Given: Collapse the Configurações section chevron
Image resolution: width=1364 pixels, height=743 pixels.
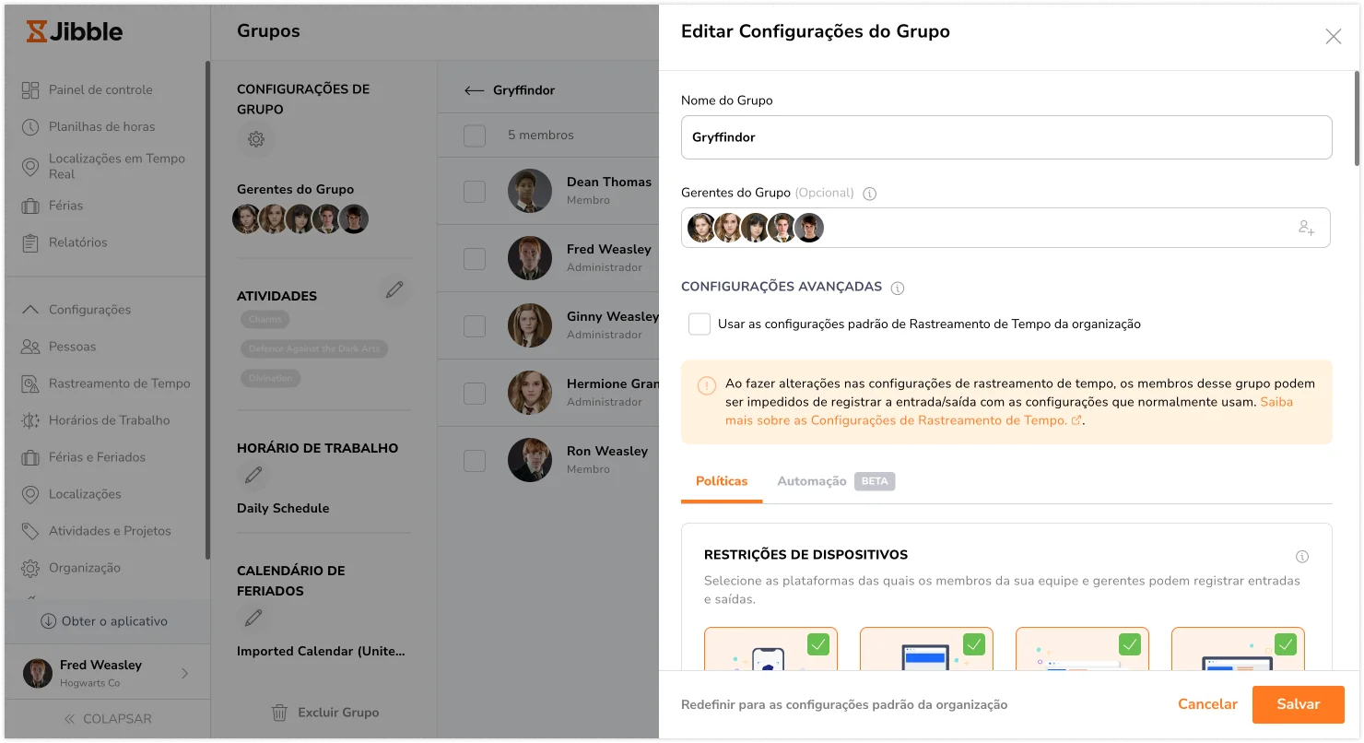Looking at the screenshot, I should pyautogui.click(x=30, y=310).
